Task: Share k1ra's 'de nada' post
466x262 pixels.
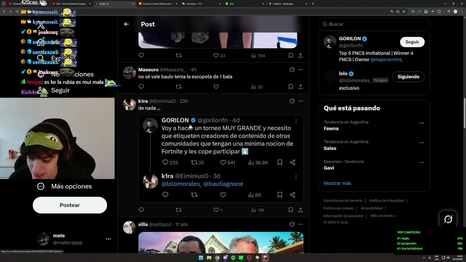Action: pyautogui.click(x=300, y=210)
